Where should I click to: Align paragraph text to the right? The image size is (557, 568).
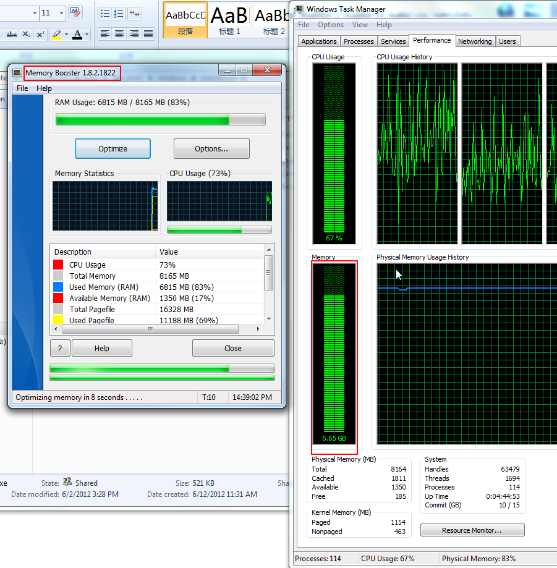coord(134,34)
